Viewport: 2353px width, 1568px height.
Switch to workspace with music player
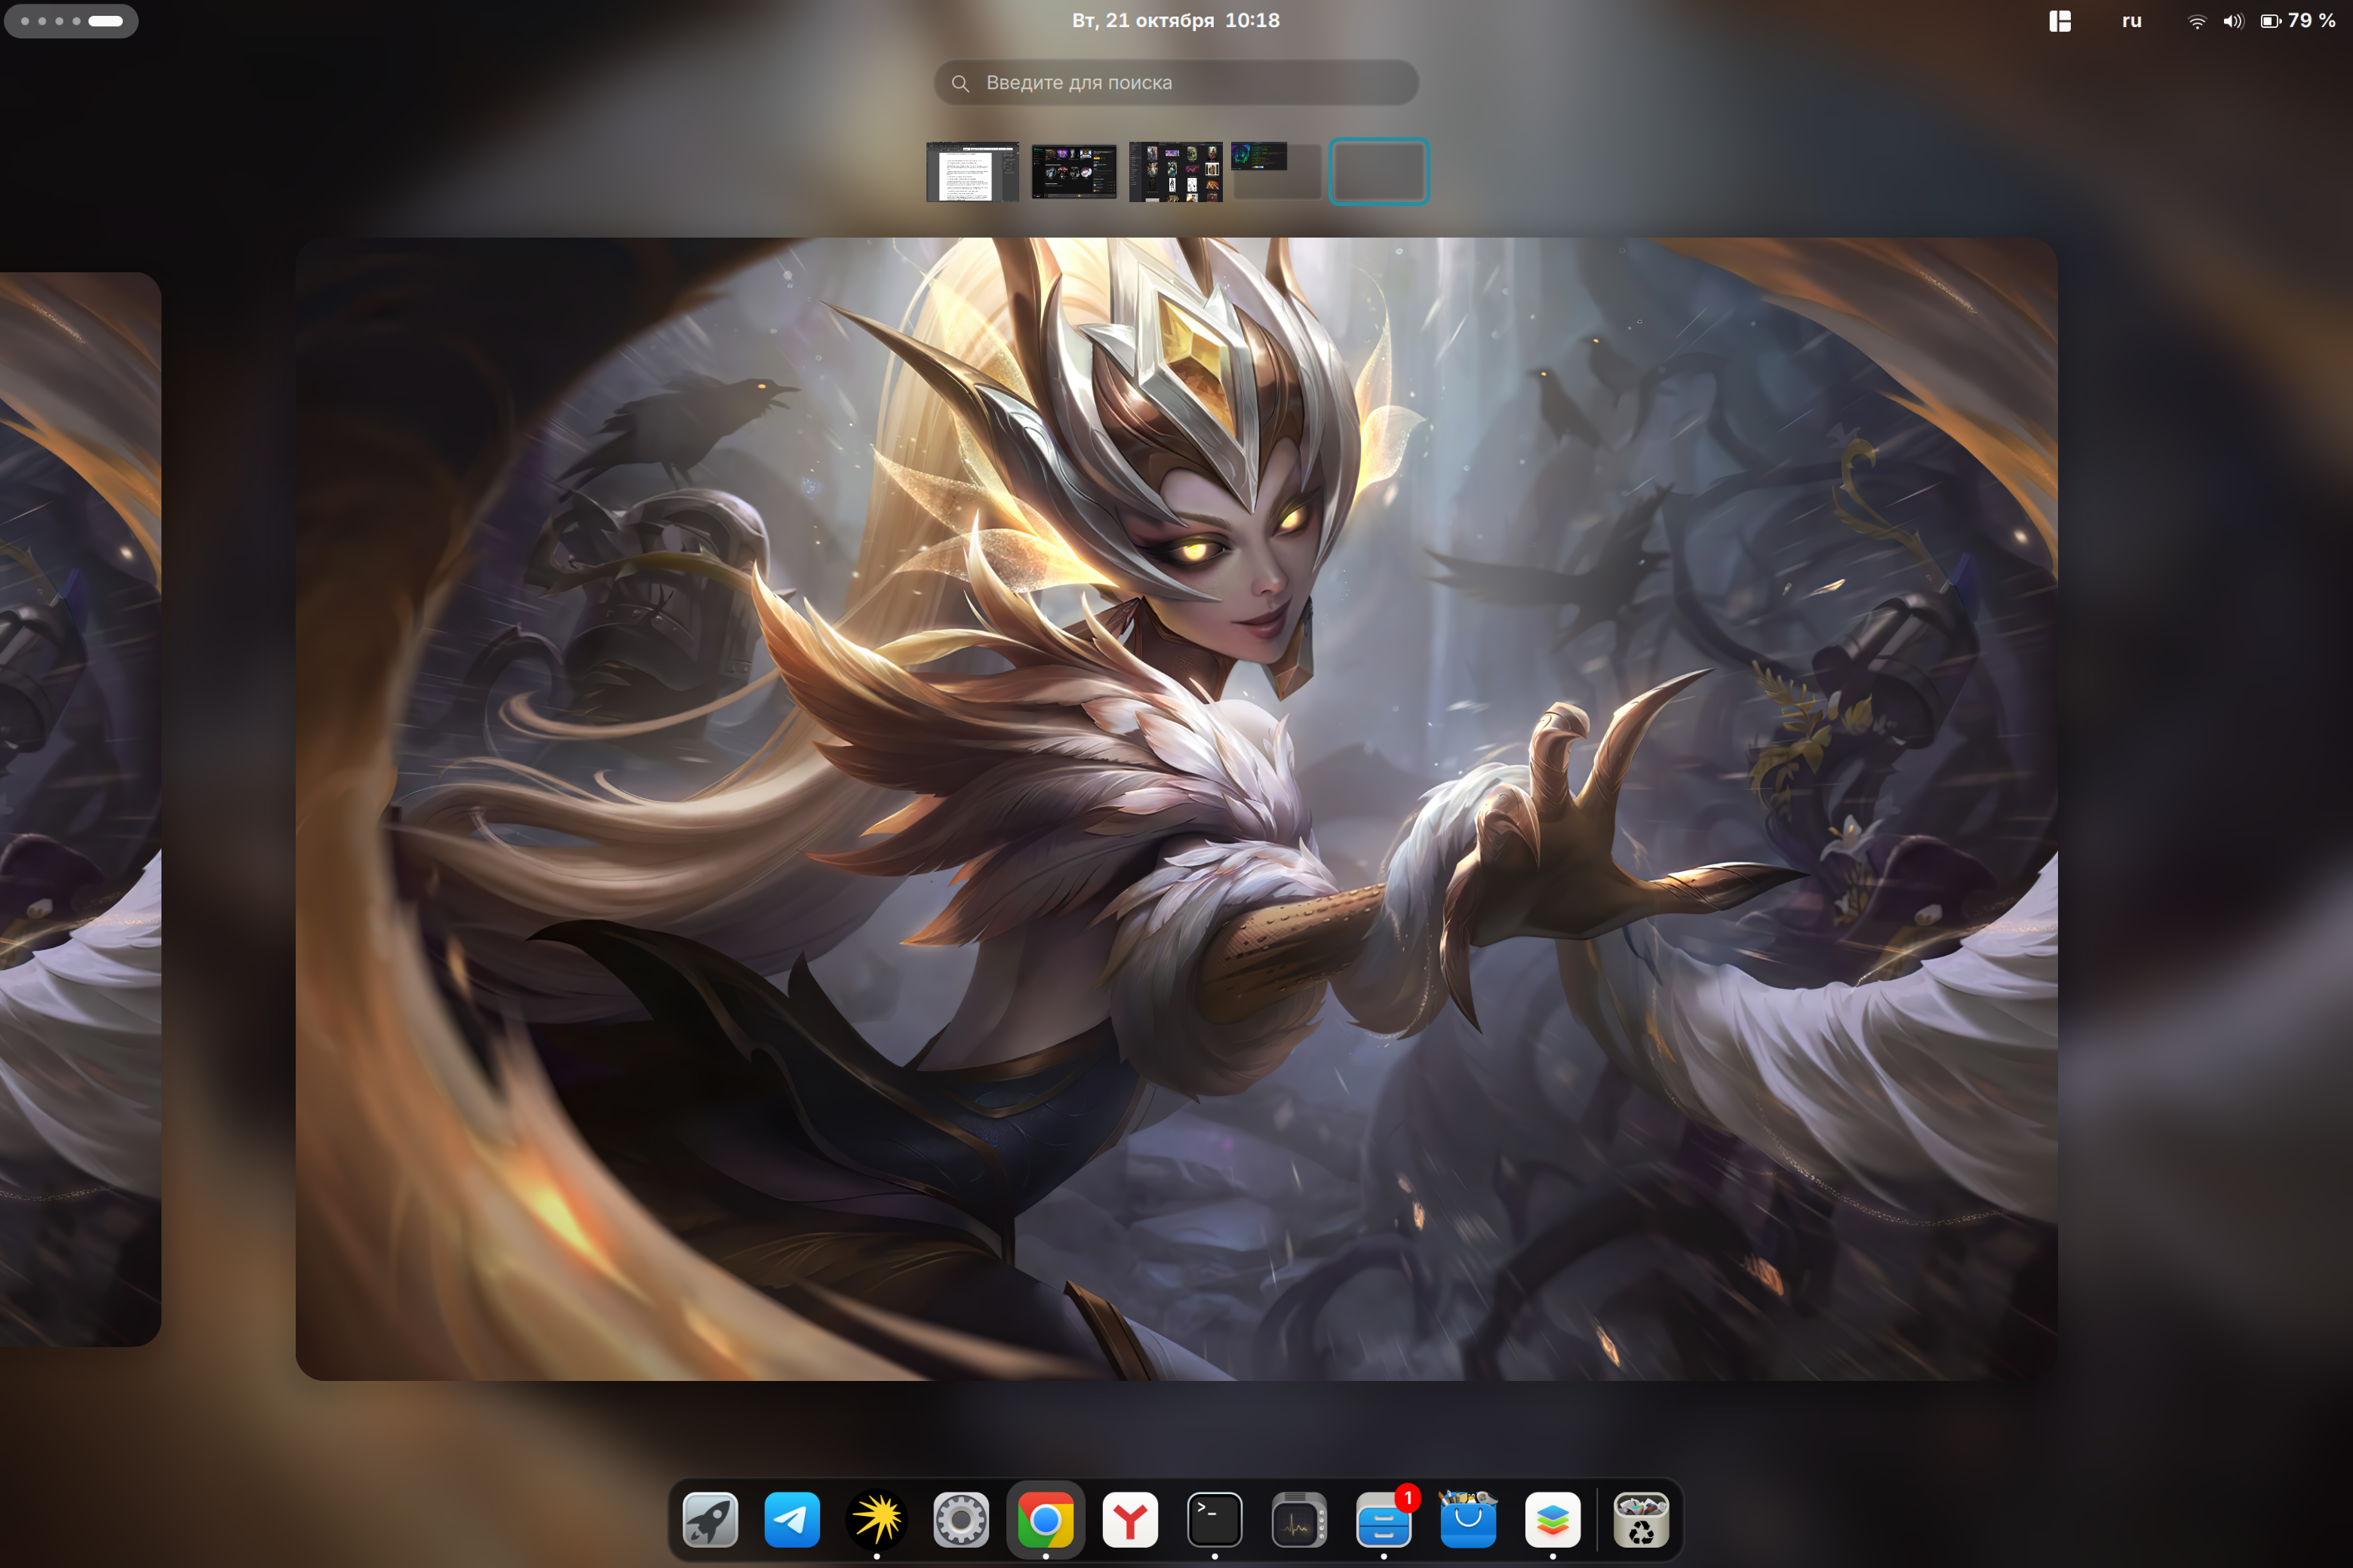1074,172
